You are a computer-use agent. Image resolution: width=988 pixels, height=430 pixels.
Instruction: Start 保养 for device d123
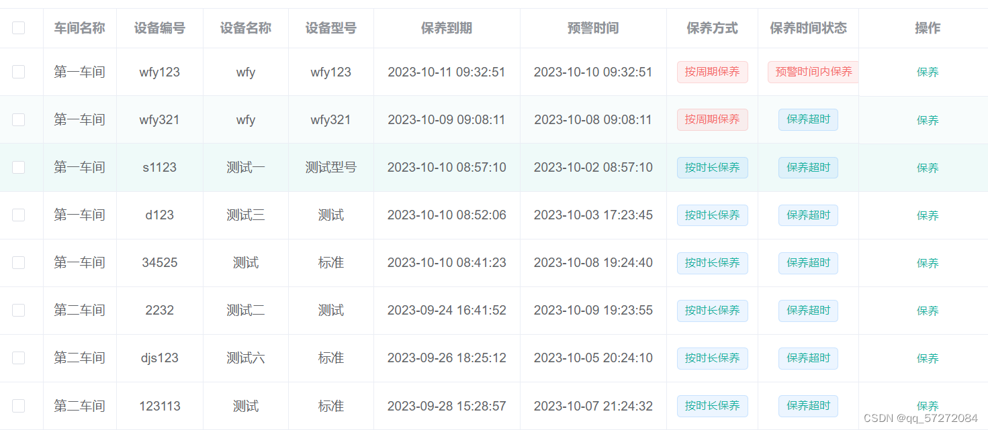(x=928, y=215)
